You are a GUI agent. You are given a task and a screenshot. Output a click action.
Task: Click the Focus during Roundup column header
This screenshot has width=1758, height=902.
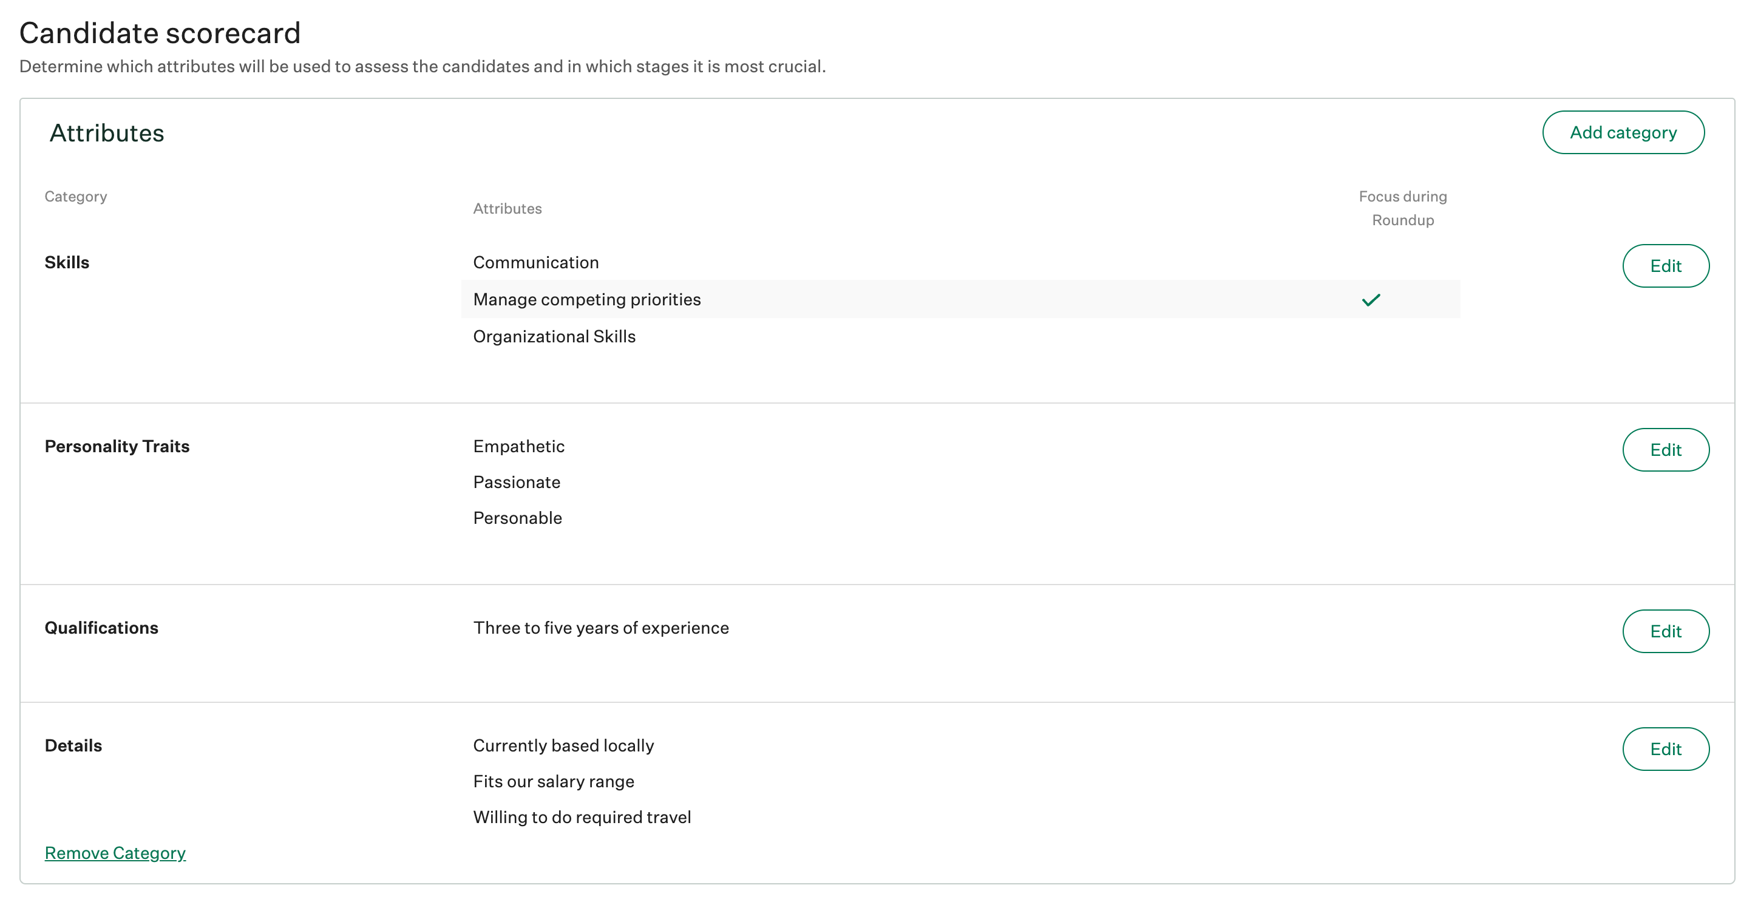pyautogui.click(x=1402, y=208)
